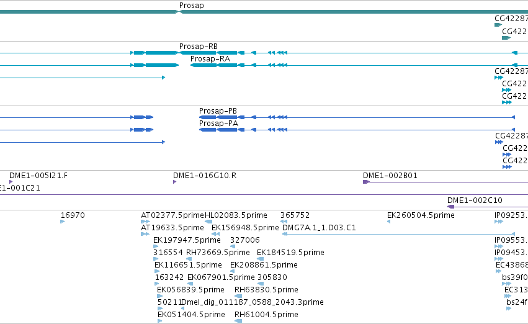Click the purple block under DME1-002C10
The image size is (528, 324).
click(x=451, y=207)
